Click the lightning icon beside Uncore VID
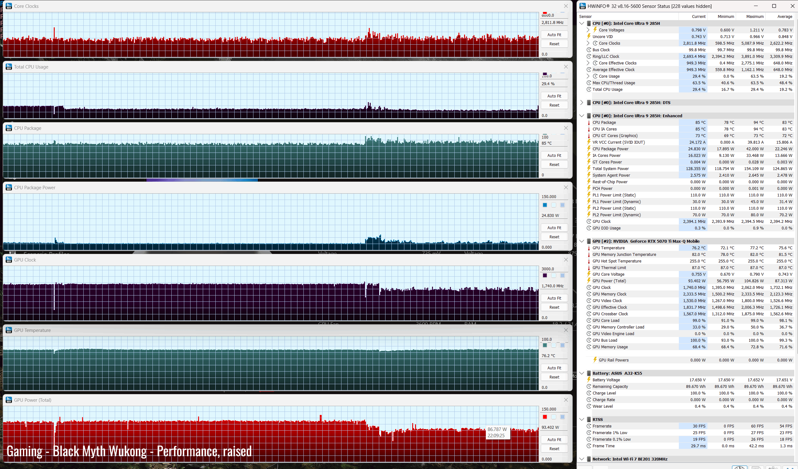Image resolution: width=798 pixels, height=469 pixels. point(589,37)
